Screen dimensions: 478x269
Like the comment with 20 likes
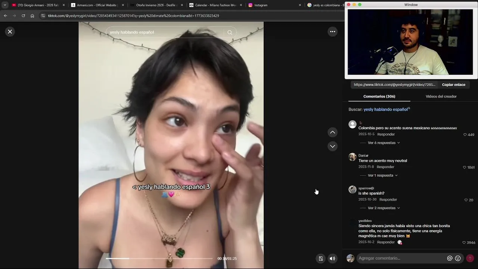(x=466, y=200)
